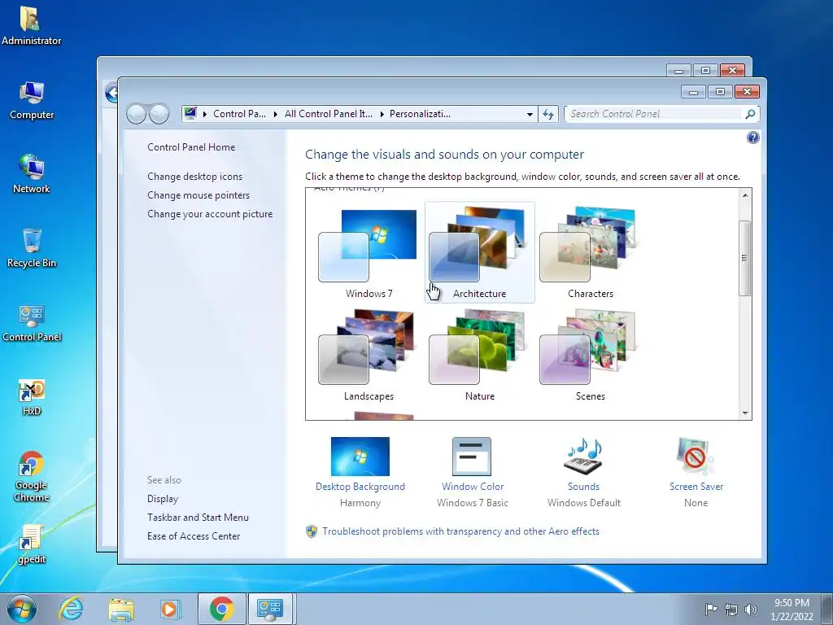Click the search magnifier icon
The image size is (833, 625).
(x=750, y=114)
